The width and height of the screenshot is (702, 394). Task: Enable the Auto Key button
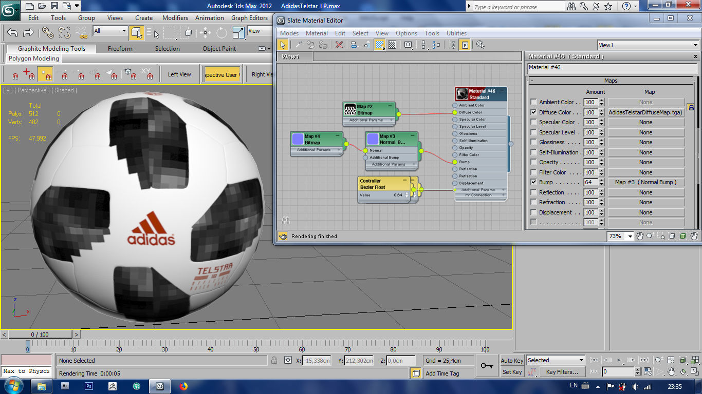(x=511, y=360)
